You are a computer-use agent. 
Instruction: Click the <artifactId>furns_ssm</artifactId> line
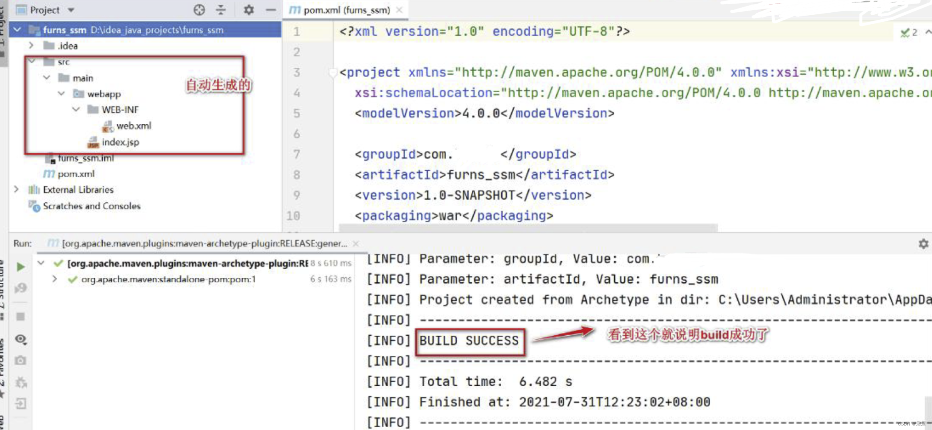coord(484,175)
